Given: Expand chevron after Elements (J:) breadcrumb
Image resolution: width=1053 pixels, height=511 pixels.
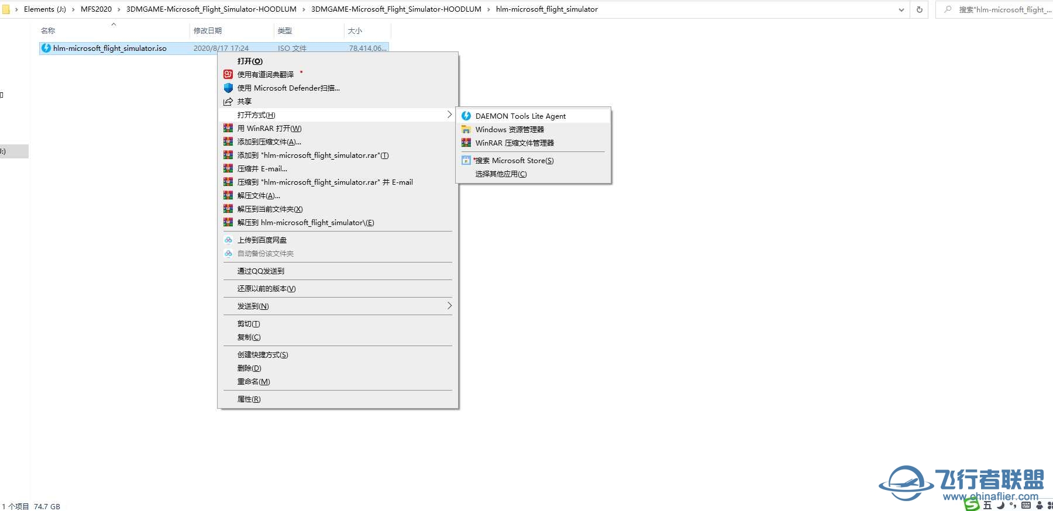Looking at the screenshot, I should 73,9.
